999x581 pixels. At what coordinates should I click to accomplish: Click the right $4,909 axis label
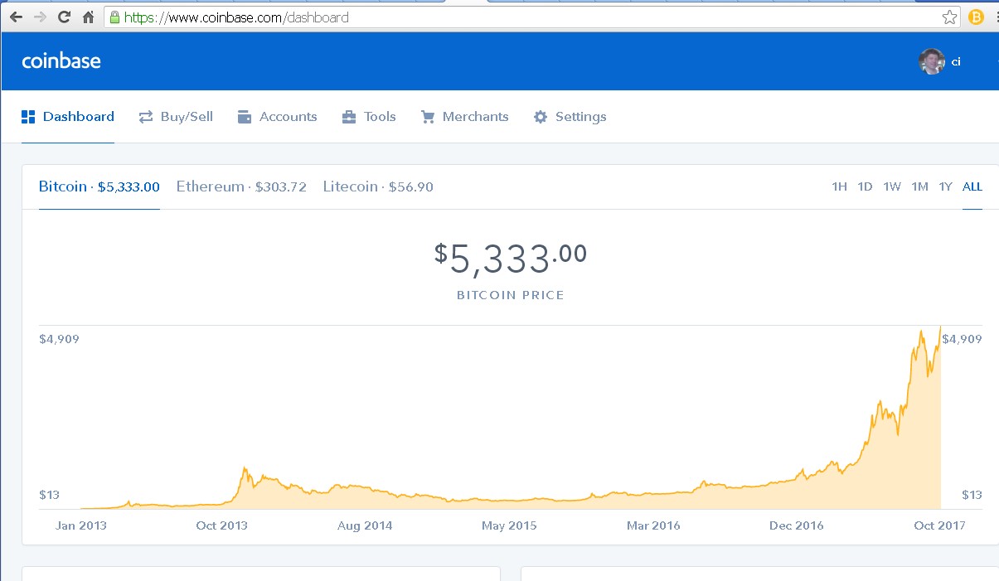pyautogui.click(x=962, y=339)
